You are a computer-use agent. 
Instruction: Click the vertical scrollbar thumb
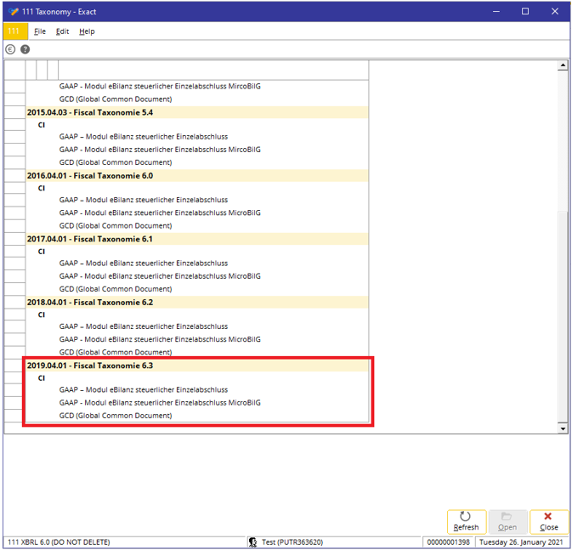563,315
